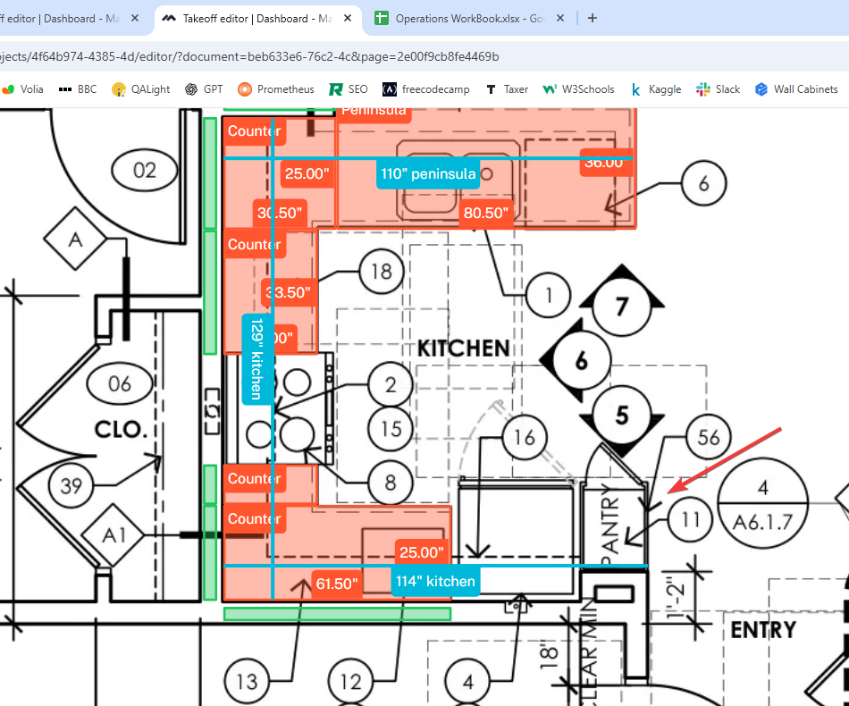Click keynote bubble 13
The image size is (849, 706).
point(247,682)
